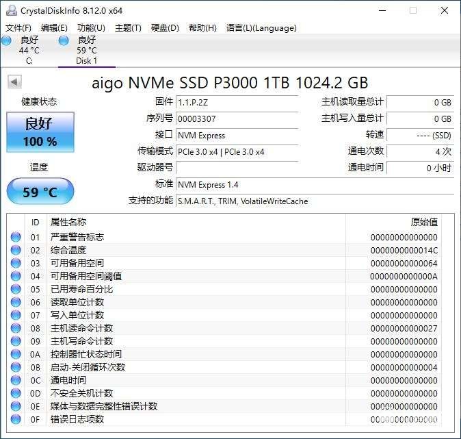Click the status orb for attribute 0F
The image size is (461, 439).
(16, 419)
